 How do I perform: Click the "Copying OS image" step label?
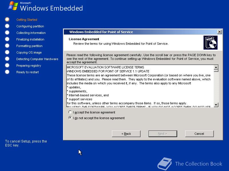[x=29, y=52]
